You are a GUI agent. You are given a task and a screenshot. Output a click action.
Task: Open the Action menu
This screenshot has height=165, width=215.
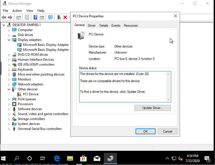click(17, 11)
